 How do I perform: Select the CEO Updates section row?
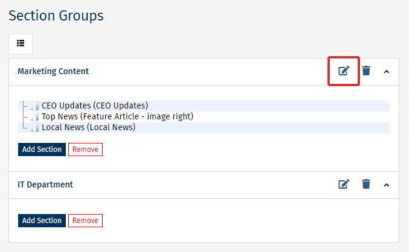(95, 106)
